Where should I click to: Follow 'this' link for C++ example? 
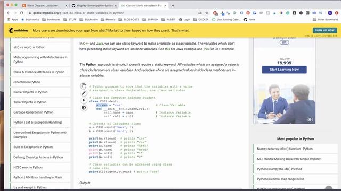tap(206, 49)
